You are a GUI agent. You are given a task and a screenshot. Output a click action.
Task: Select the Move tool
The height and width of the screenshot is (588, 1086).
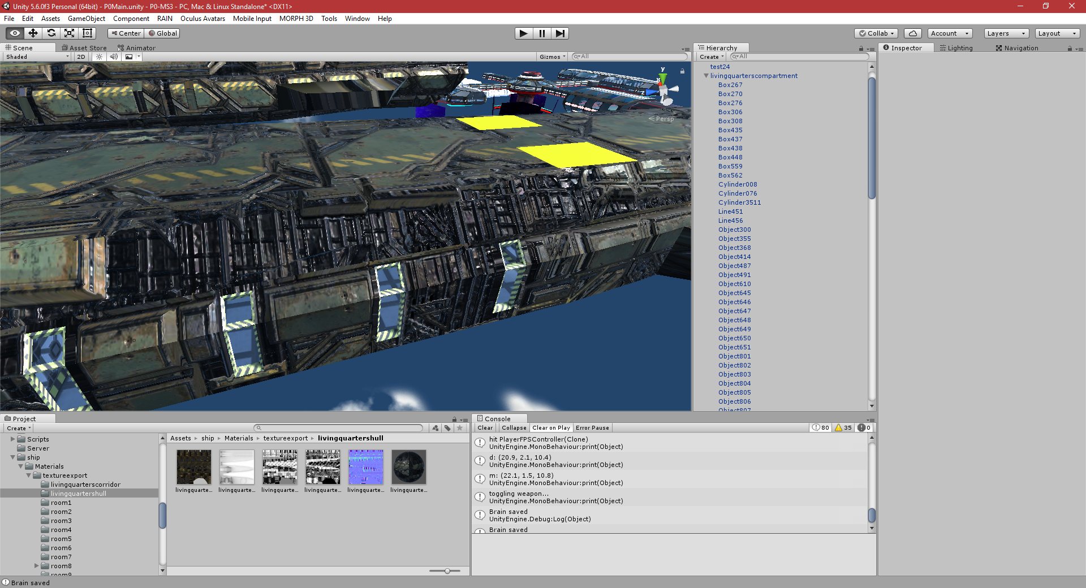click(33, 33)
